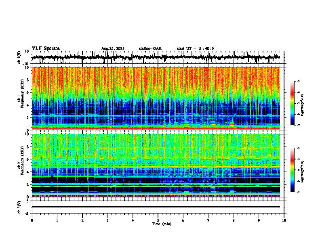This screenshot has height=247, width=320.
Task: Click the ch.2 spectrogram color scale bar
Action: click(293, 170)
